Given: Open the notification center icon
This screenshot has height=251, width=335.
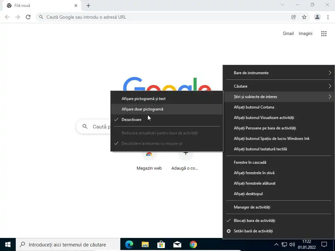Looking at the screenshot, I should 324,244.
